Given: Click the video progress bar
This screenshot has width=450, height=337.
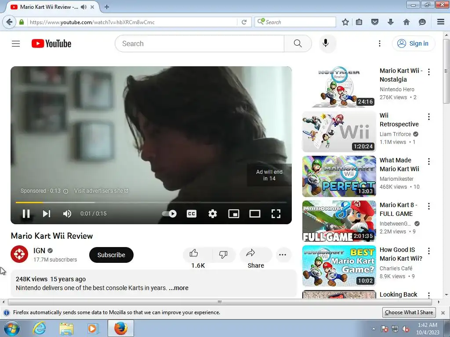Looking at the screenshot, I should [151, 203].
